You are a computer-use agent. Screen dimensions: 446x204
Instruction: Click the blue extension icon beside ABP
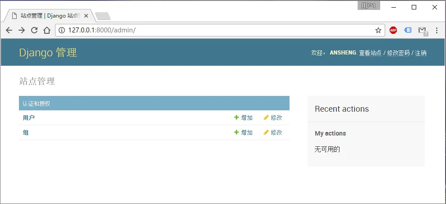(x=408, y=30)
